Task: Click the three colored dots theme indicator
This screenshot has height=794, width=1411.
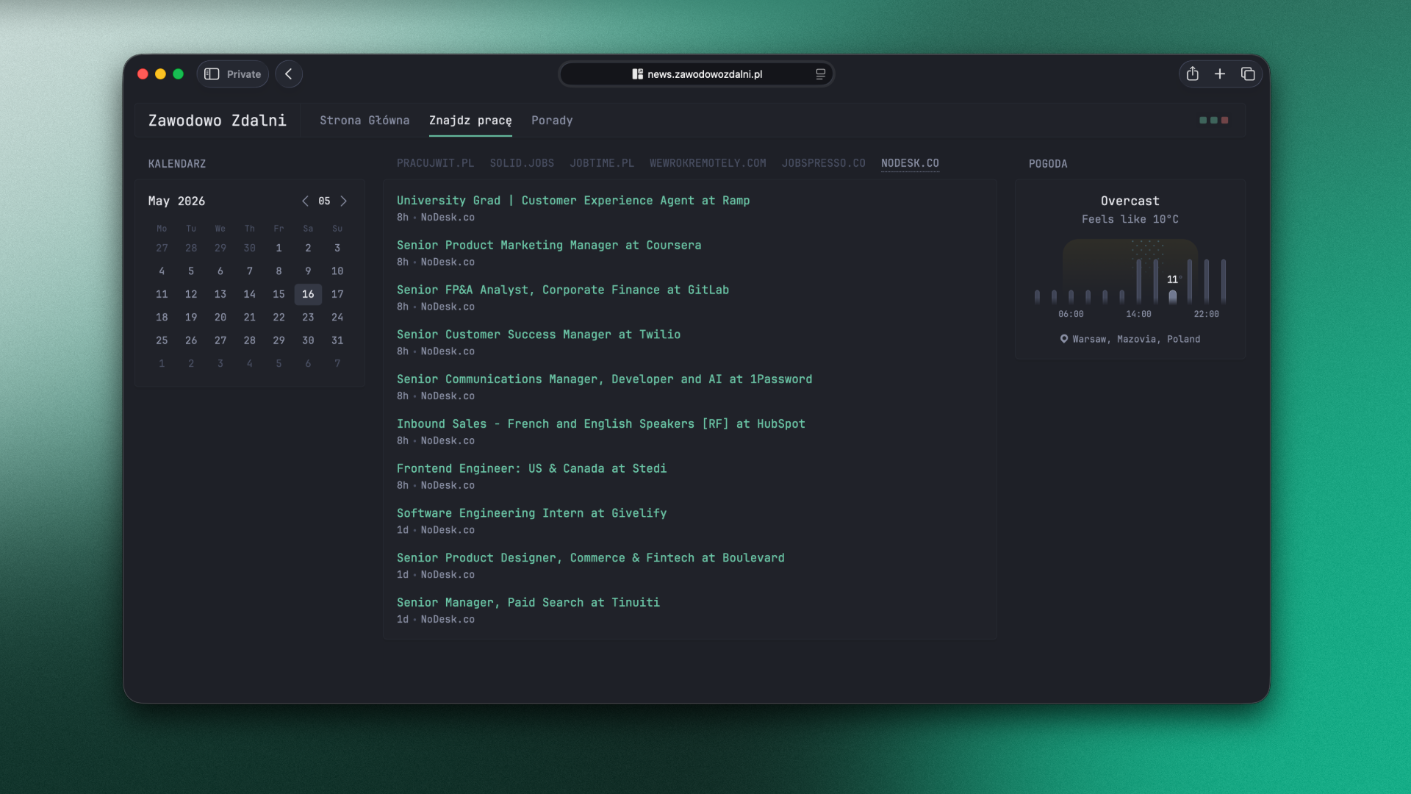Action: click(x=1213, y=120)
